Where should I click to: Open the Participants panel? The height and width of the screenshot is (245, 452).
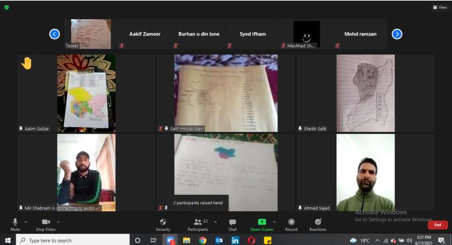click(198, 223)
